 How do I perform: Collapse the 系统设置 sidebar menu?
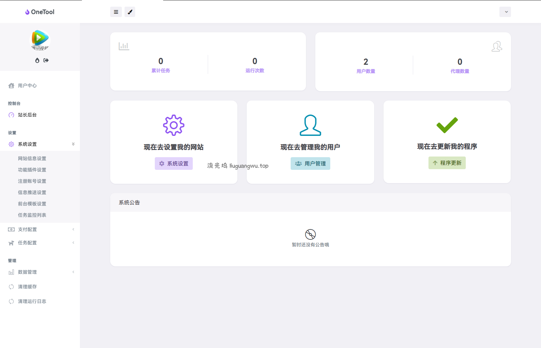tap(40, 144)
